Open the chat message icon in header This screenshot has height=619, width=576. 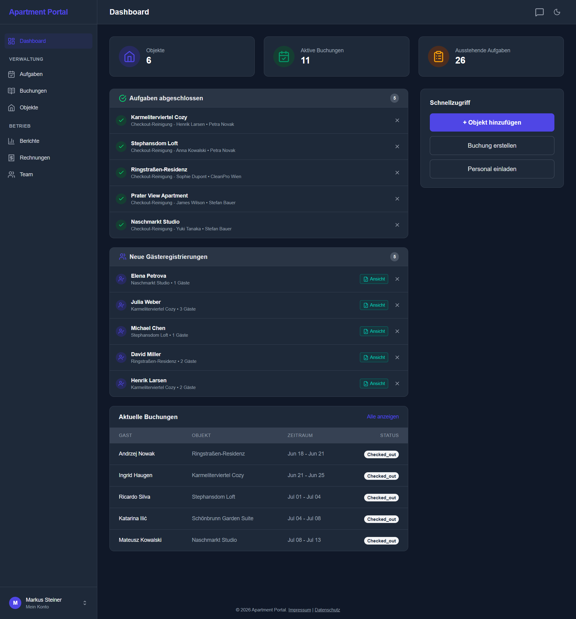click(540, 12)
